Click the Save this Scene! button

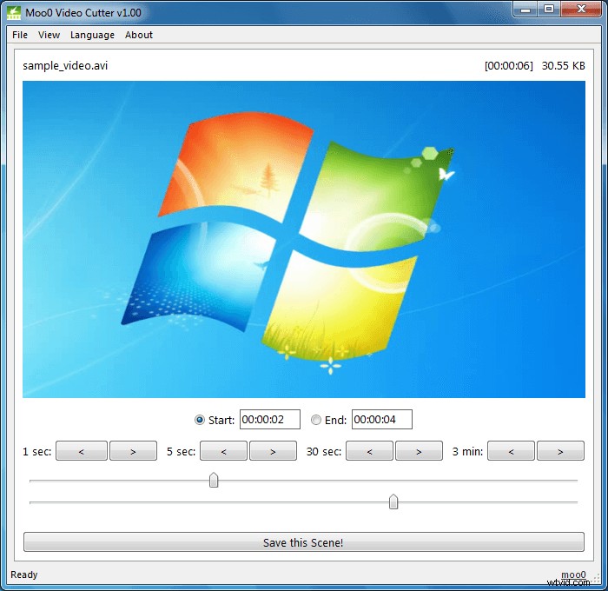tap(304, 542)
